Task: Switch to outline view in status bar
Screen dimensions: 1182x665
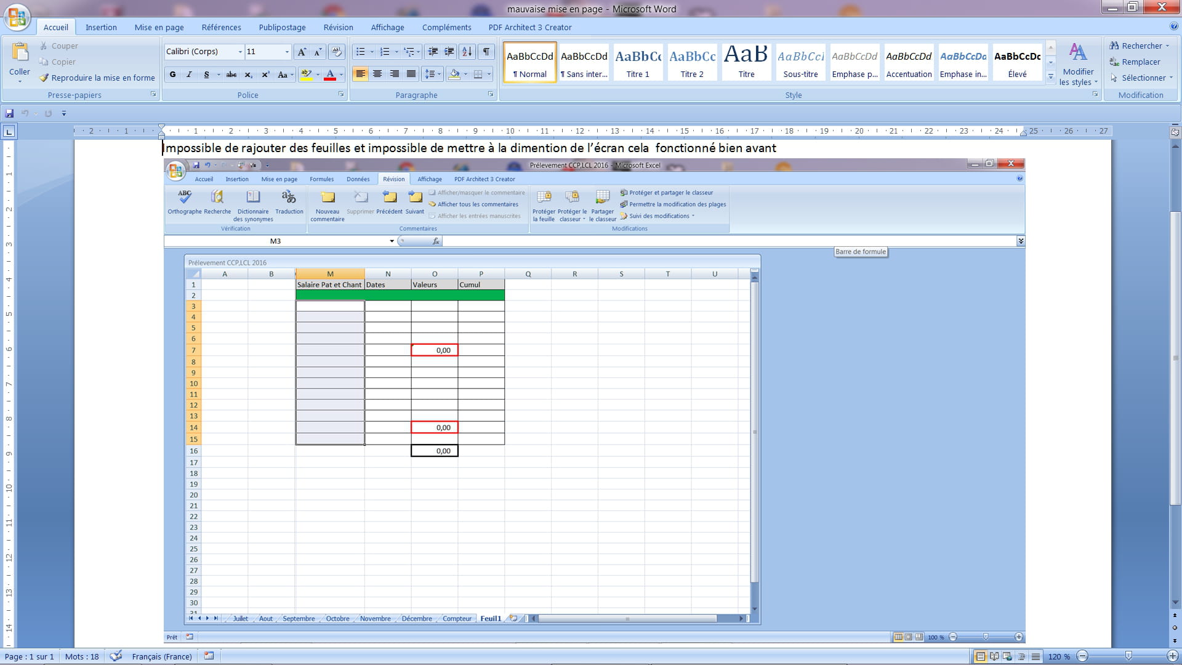Action: (1022, 656)
